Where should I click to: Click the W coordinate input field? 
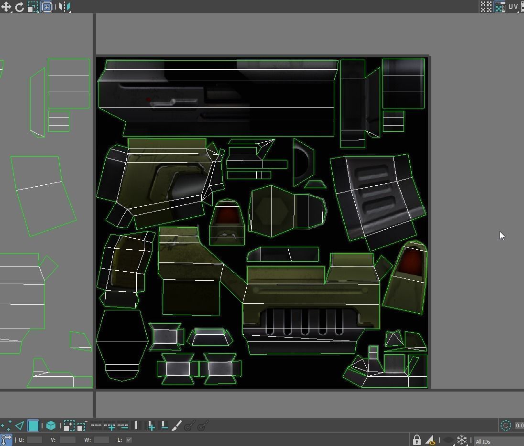(101, 440)
